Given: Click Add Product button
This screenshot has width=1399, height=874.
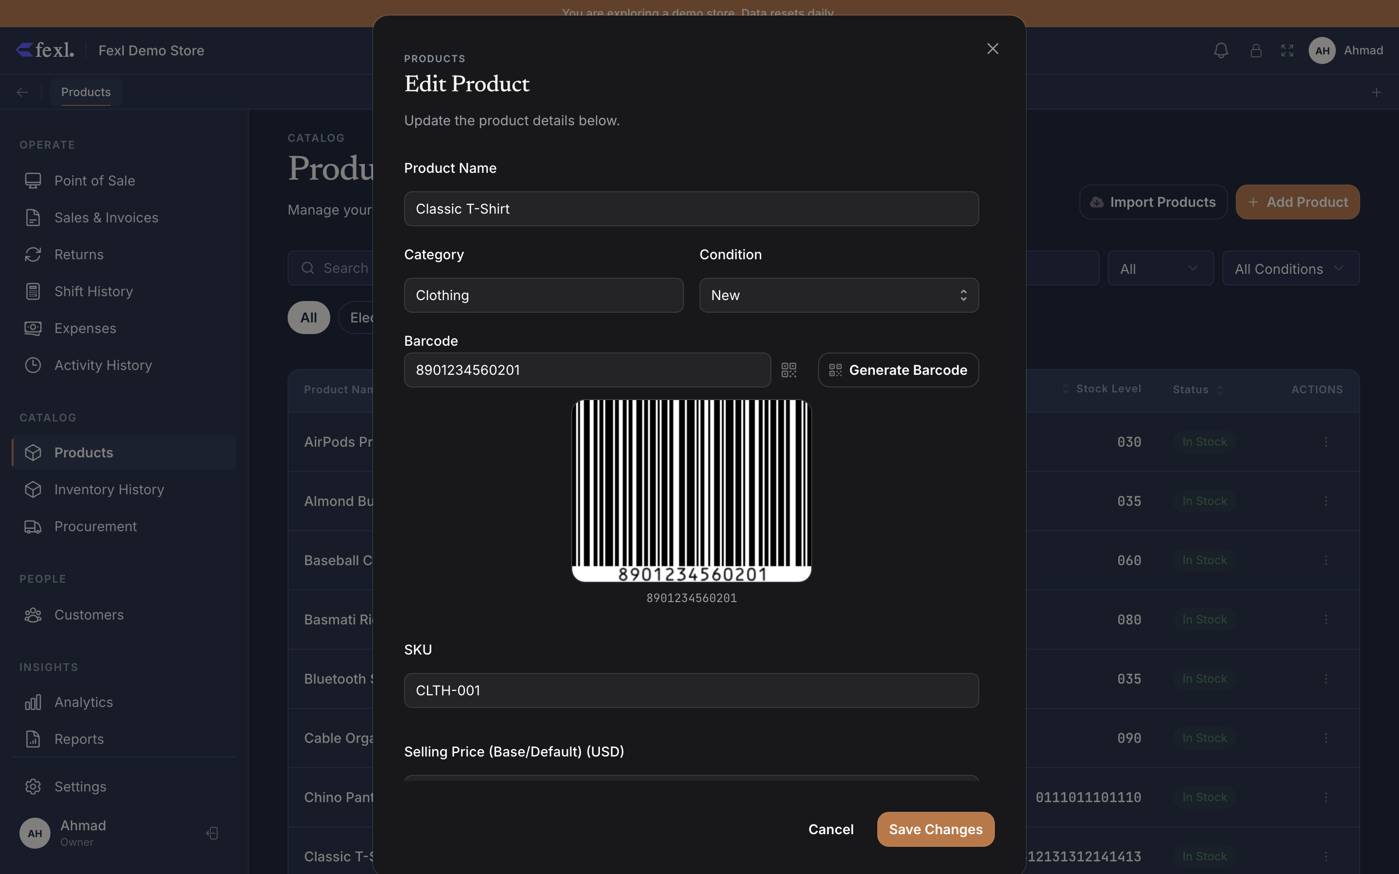Looking at the screenshot, I should tap(1297, 202).
